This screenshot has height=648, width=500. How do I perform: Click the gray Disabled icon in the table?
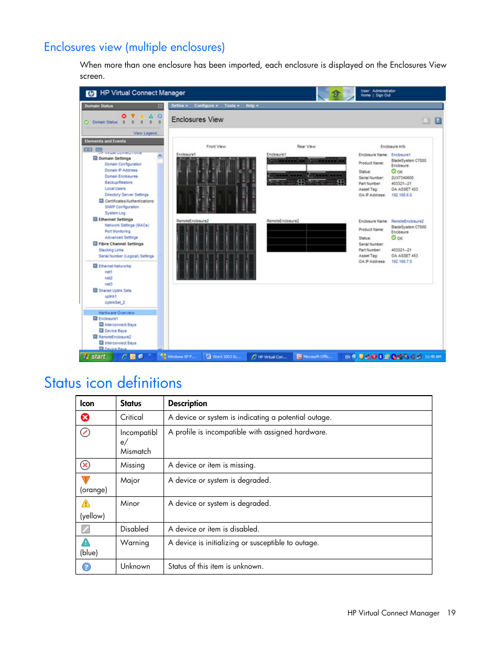click(x=85, y=529)
